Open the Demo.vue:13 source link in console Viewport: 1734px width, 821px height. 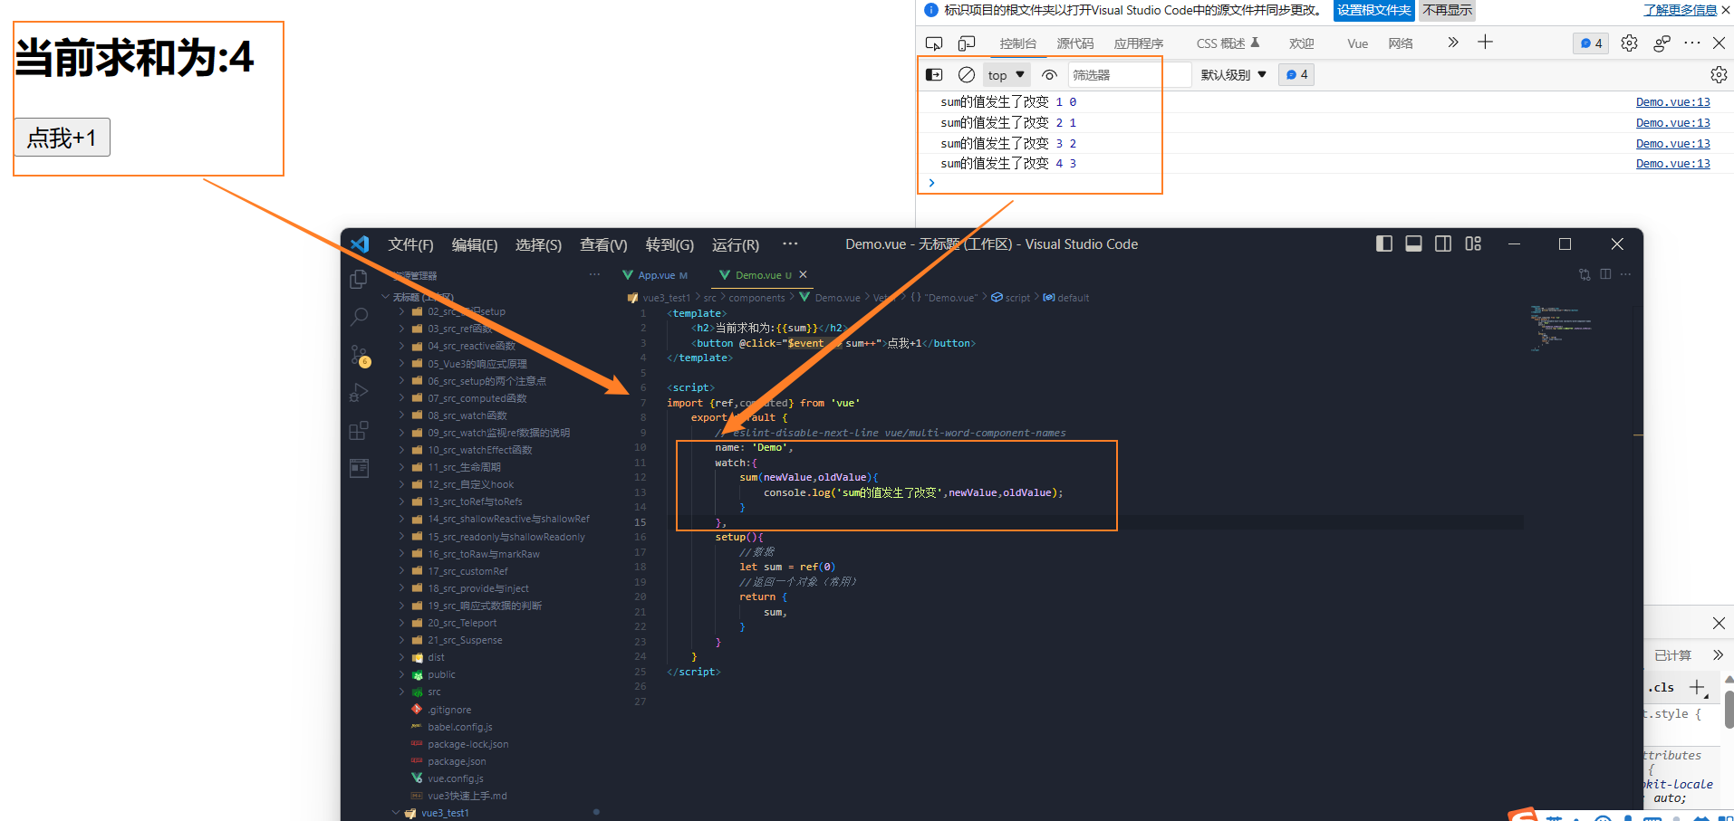(1671, 101)
